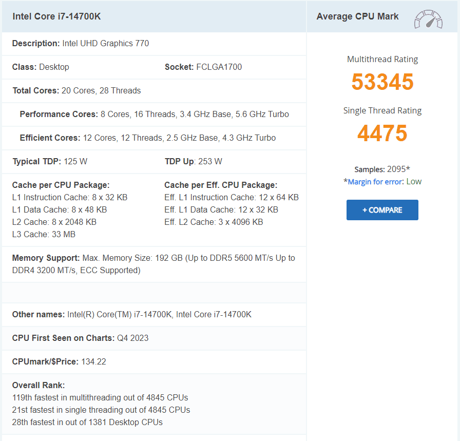Click the TDP Up: 253 W text
Viewport: 460px width, 441px height.
pyautogui.click(x=194, y=161)
